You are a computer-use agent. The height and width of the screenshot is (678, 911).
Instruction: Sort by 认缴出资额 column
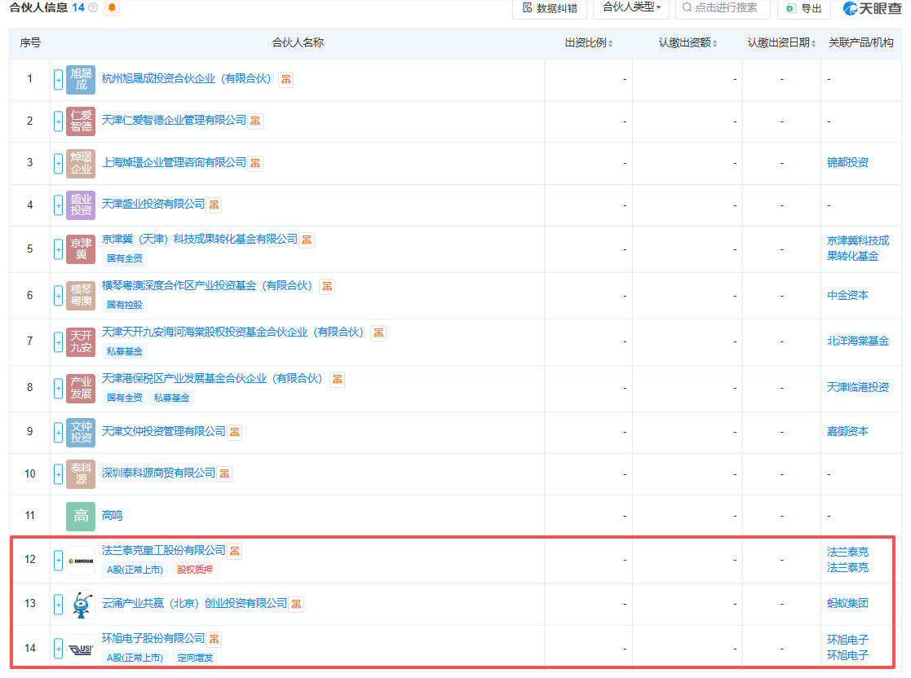(x=688, y=43)
